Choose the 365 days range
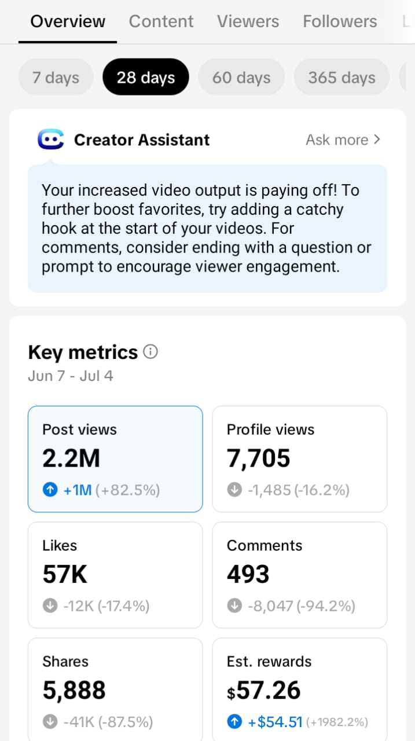This screenshot has width=415, height=741. click(x=341, y=77)
